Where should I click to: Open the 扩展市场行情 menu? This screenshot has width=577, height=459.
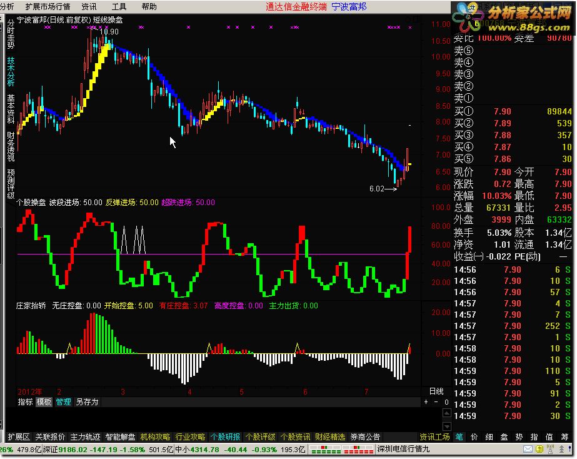[x=48, y=7]
